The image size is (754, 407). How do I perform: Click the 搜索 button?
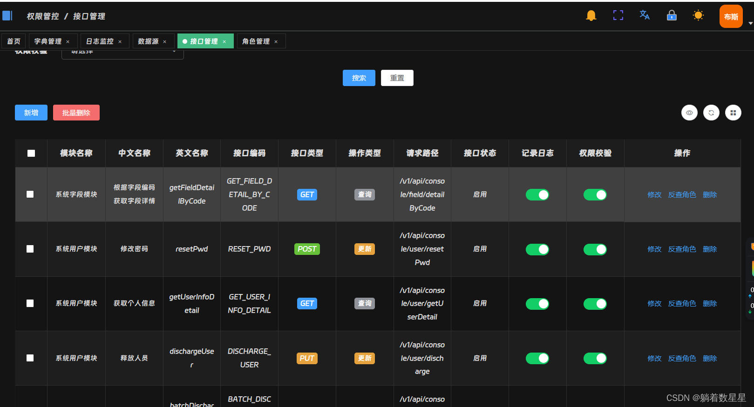pos(359,78)
